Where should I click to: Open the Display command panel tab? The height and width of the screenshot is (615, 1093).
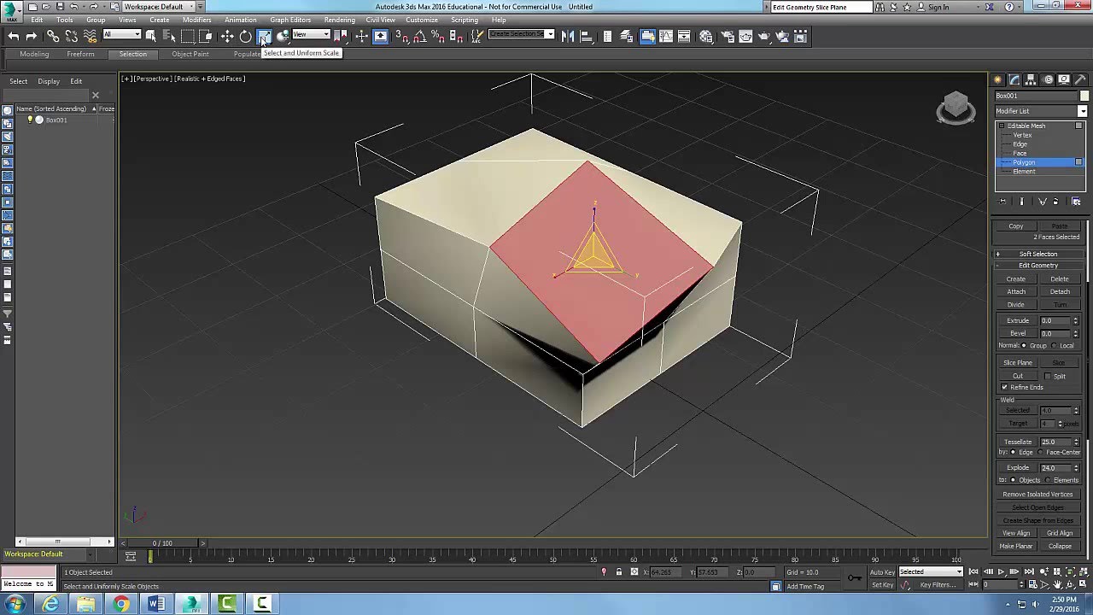coord(1064,79)
